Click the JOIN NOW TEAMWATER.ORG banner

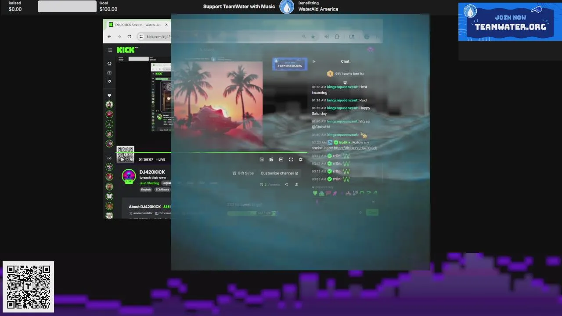pos(510,22)
